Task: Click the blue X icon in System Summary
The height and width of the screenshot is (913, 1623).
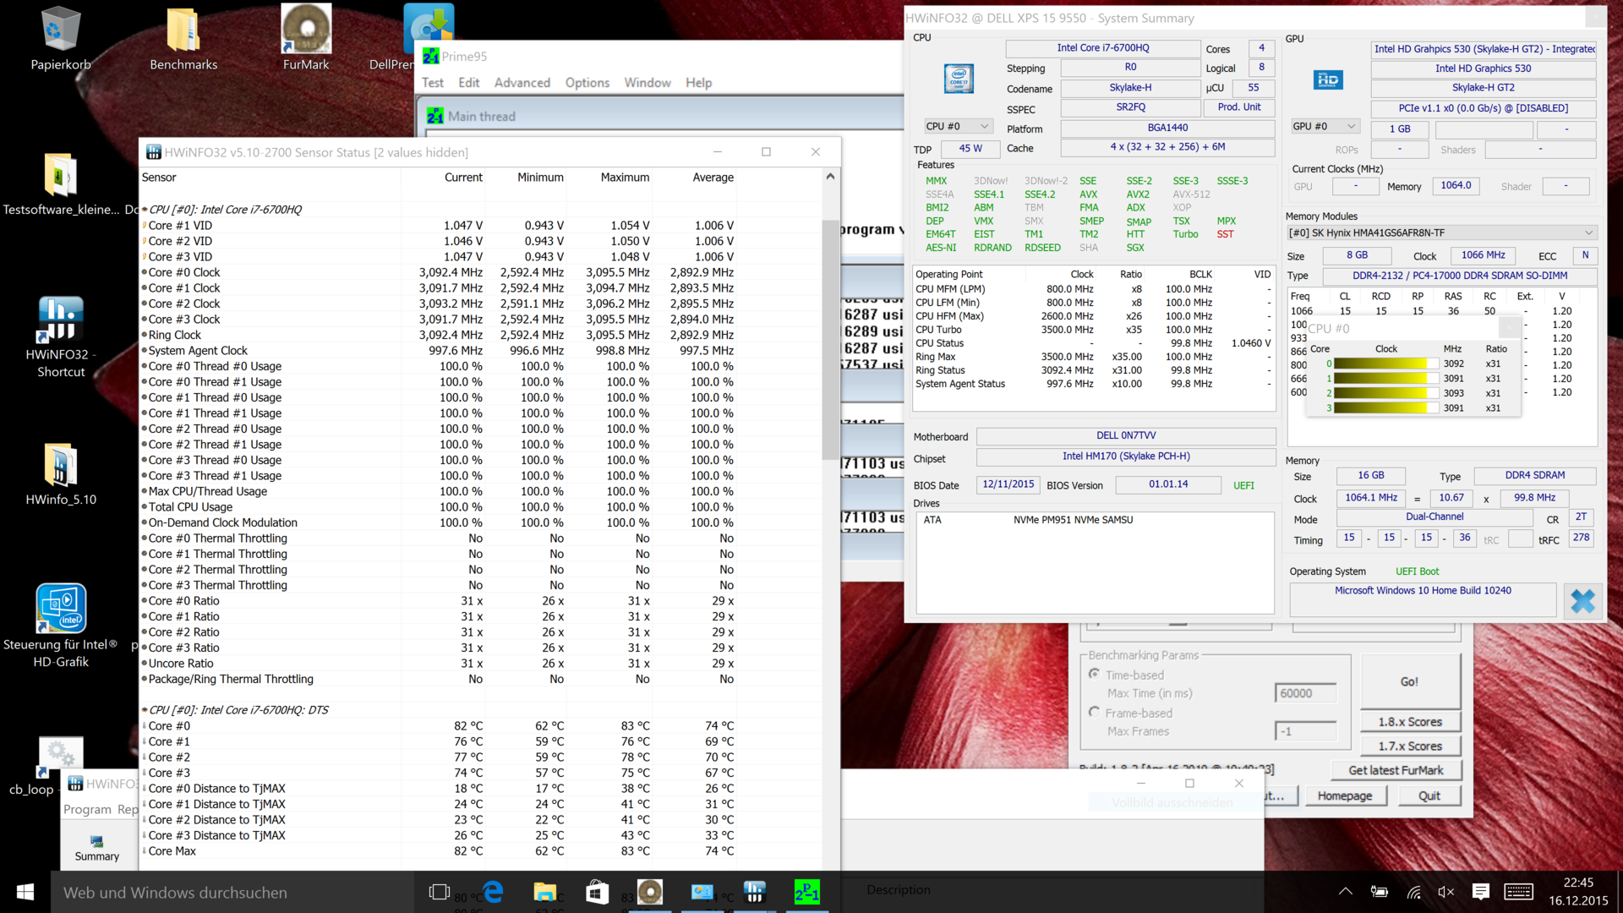Action: point(1582,601)
